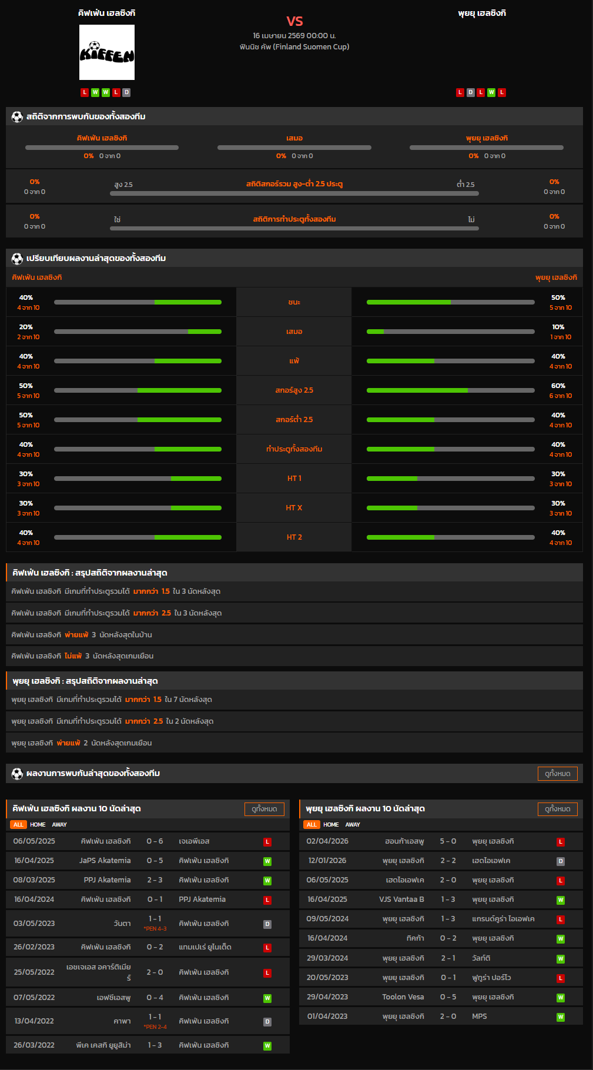Viewport: 593px width, 1070px height.
Task: Click the over/under 2.5 goals statistics bar
Action: tap(294, 193)
